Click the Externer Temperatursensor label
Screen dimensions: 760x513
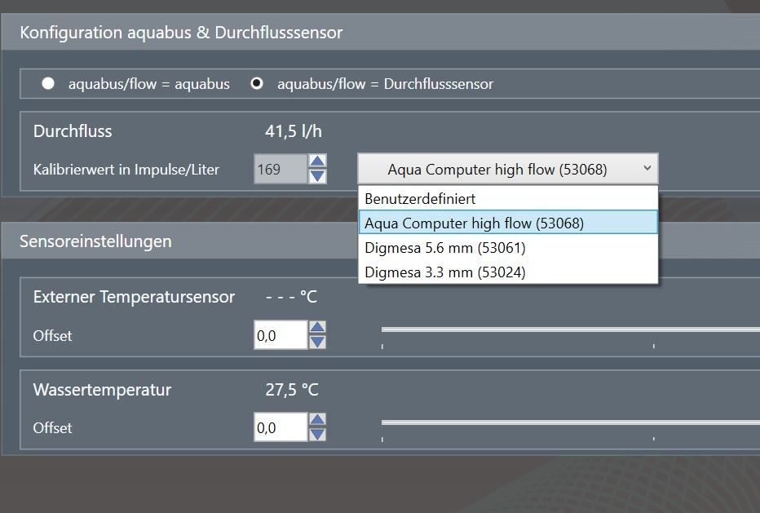(134, 297)
